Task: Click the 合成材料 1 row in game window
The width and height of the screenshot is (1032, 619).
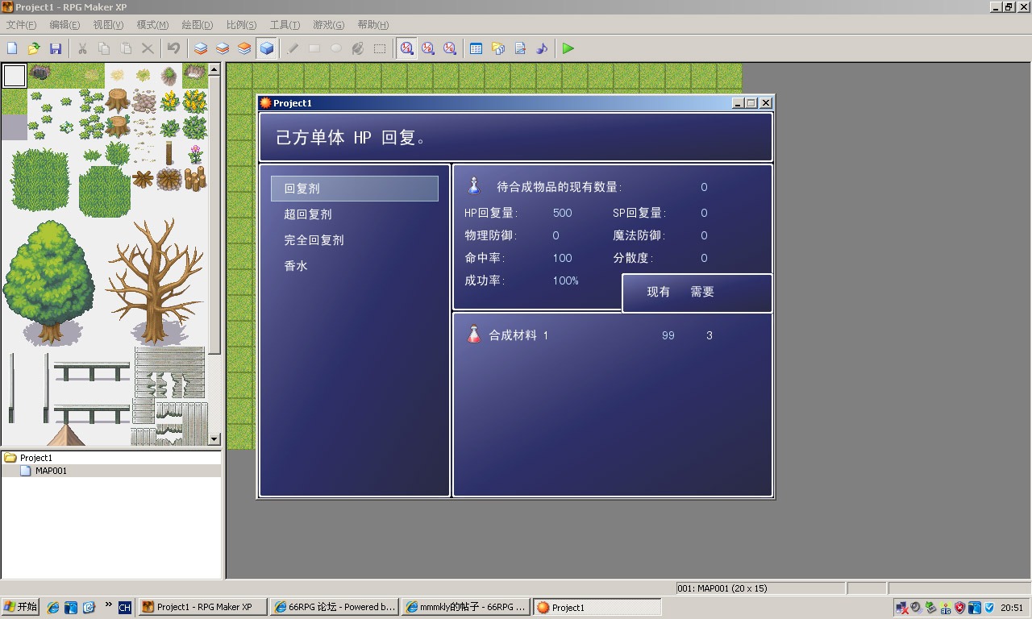Action: click(x=613, y=335)
